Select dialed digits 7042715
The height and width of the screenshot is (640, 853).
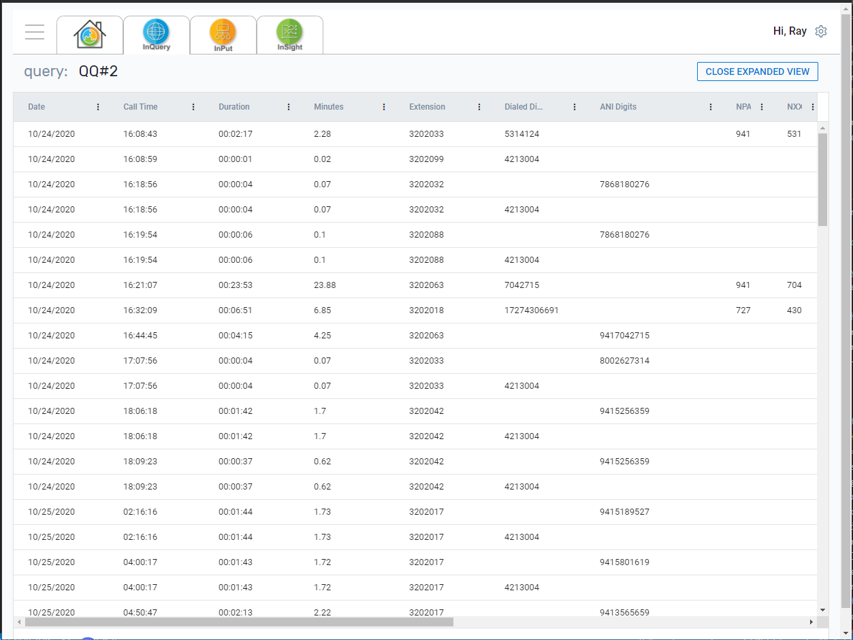click(521, 285)
